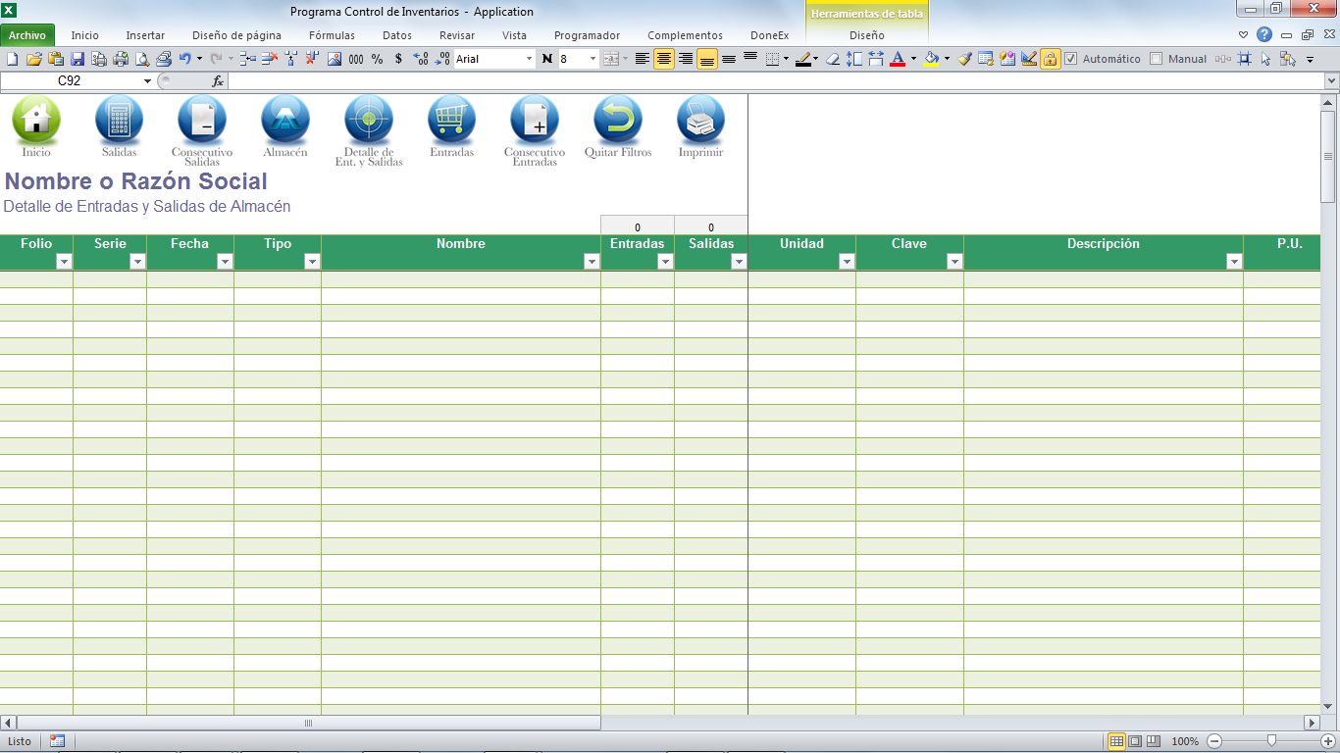Click the Quitar Filtros arrow icon
Viewport: 1340px width, 753px height.
pos(618,120)
